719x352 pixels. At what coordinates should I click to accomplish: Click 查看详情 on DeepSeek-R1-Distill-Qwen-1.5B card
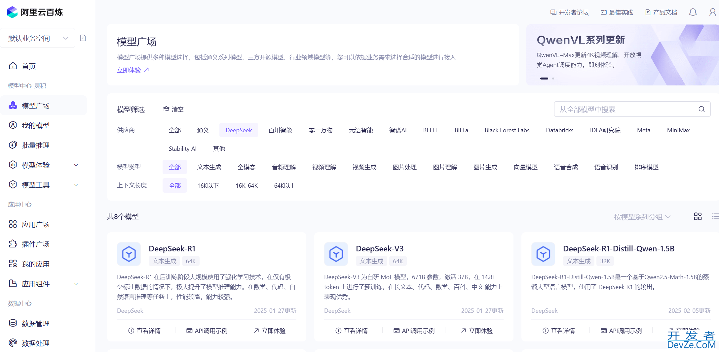[559, 331]
